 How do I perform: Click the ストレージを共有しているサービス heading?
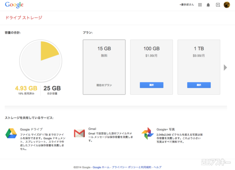coord(29,118)
